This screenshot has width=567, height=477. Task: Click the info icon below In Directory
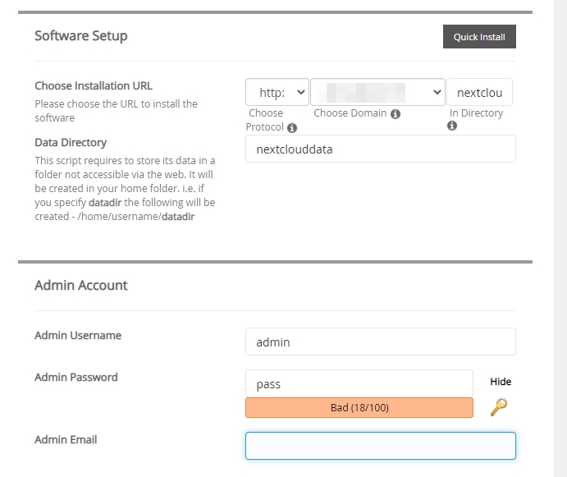click(x=452, y=126)
